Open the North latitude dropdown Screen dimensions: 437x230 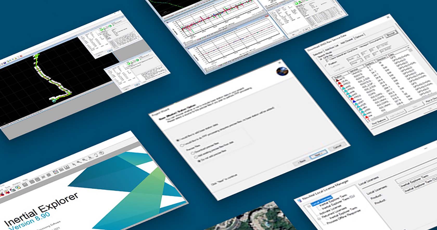click(x=353, y=58)
